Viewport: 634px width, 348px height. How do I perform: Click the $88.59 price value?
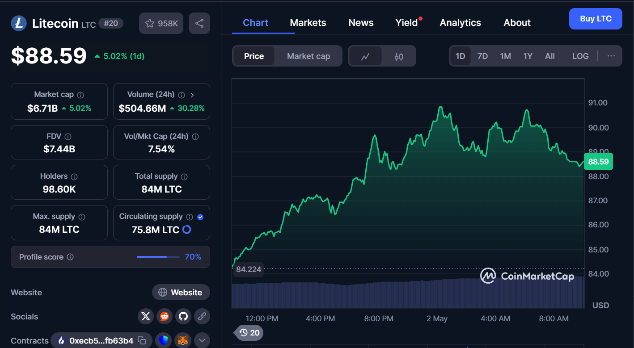tap(49, 56)
